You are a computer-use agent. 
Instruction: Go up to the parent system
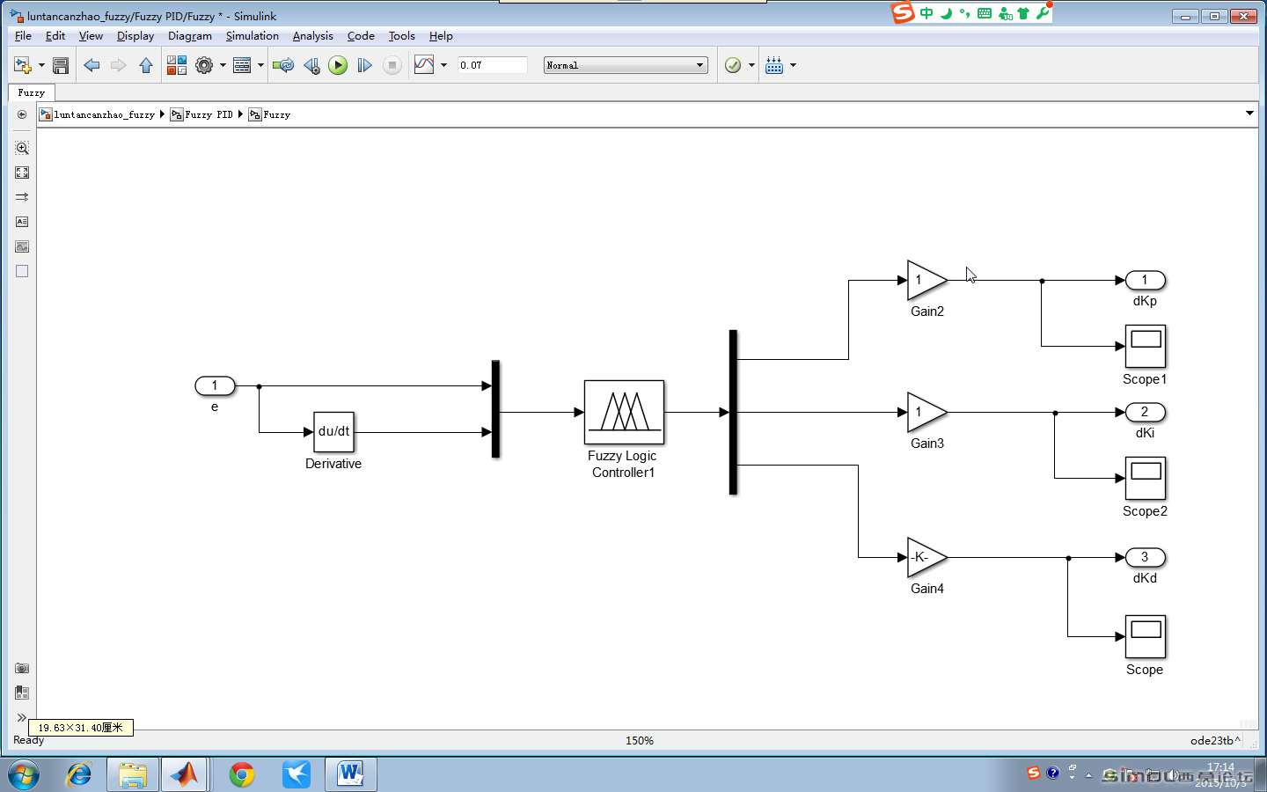146,65
